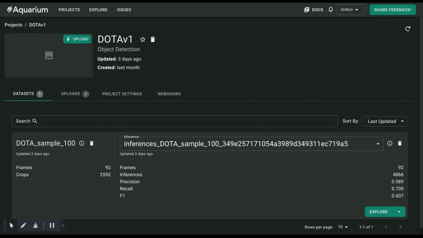
Task: Star the DOTAv1 project
Action: pos(143,39)
